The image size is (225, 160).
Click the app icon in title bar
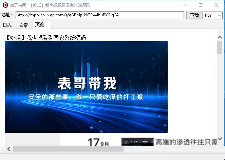point(5,5)
